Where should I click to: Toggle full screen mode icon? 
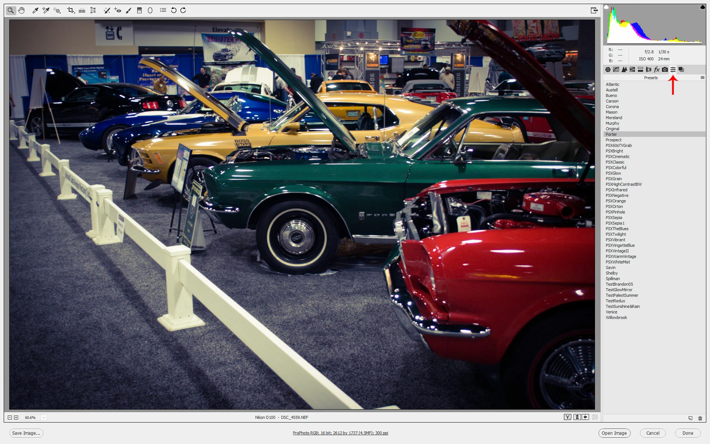point(594,10)
